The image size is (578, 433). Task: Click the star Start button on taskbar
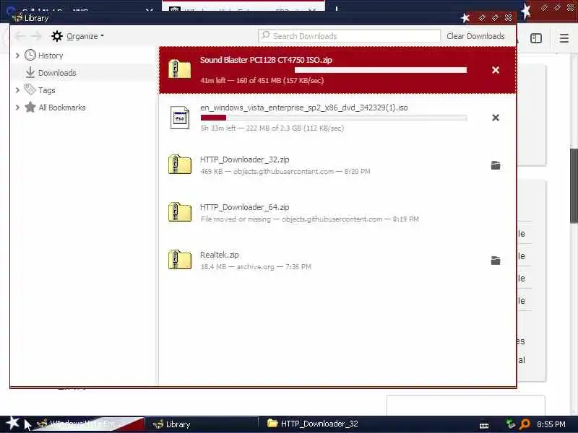[12, 423]
